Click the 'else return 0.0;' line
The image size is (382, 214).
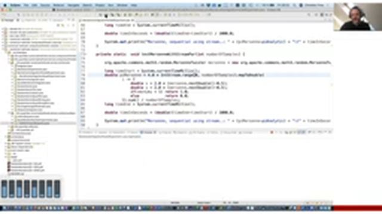(x=159, y=96)
